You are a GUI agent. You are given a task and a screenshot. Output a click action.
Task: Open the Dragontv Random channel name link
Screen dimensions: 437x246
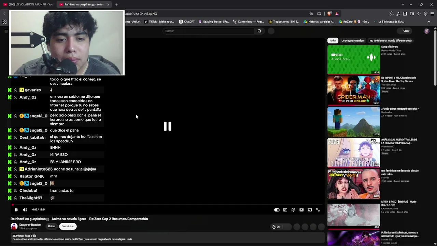[x=30, y=225]
